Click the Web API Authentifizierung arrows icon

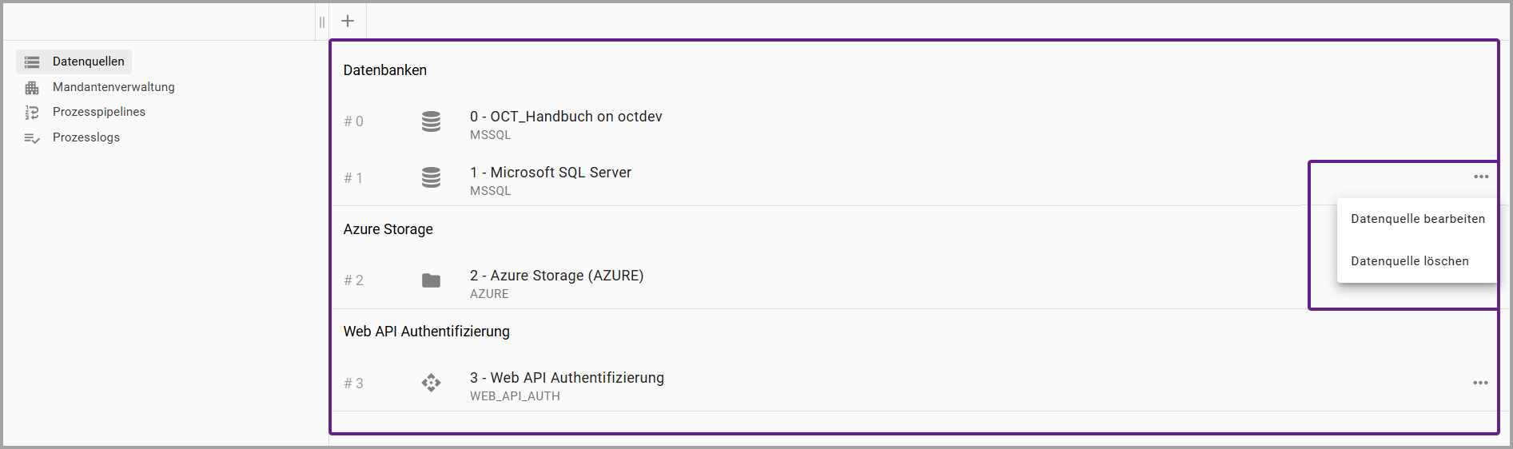click(x=431, y=383)
